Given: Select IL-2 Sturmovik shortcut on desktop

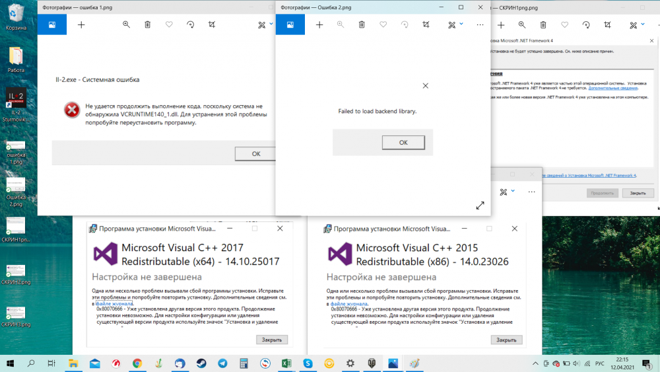Looking at the screenshot, I should click(x=16, y=105).
